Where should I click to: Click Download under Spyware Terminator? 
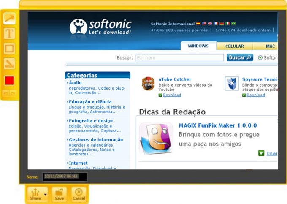point(255,95)
